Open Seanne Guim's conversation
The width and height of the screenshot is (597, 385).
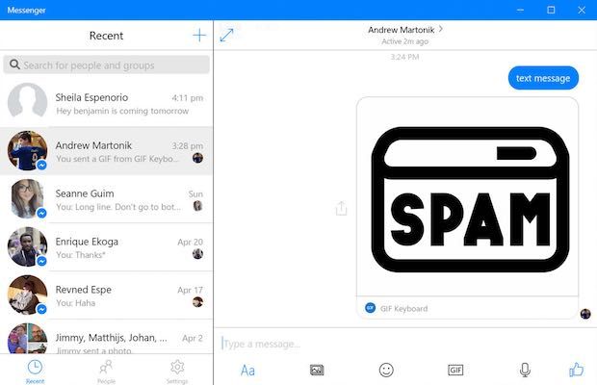[x=106, y=199]
